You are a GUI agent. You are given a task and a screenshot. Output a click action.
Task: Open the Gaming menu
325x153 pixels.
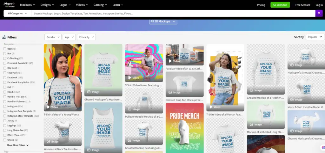[100, 5]
